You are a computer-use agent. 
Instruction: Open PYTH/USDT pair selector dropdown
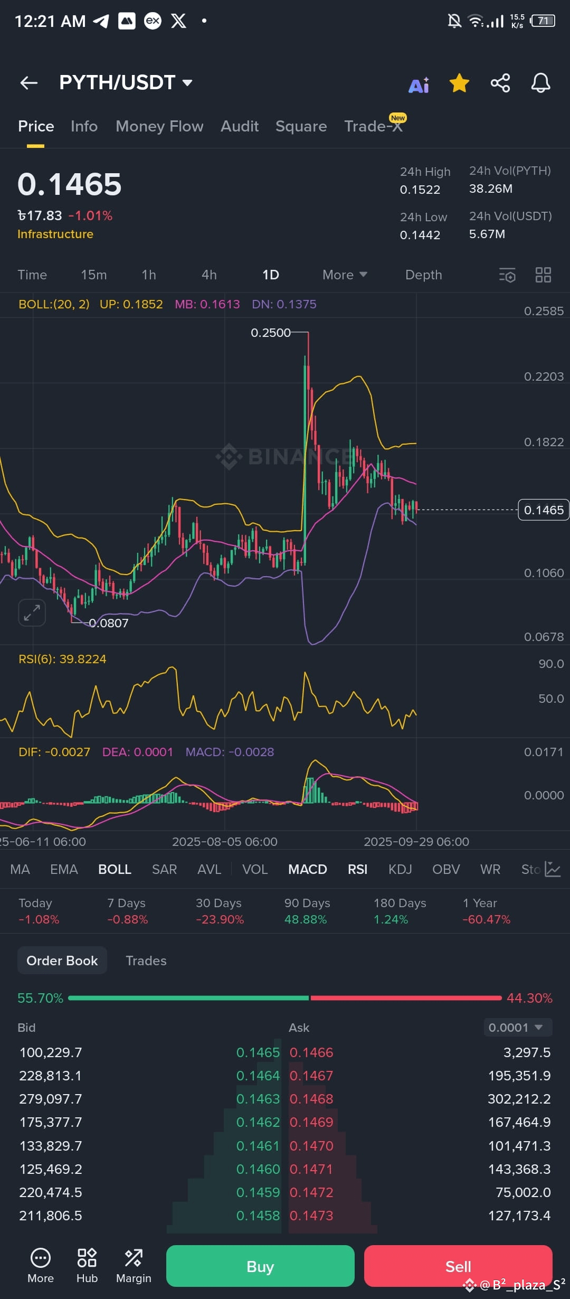click(126, 82)
